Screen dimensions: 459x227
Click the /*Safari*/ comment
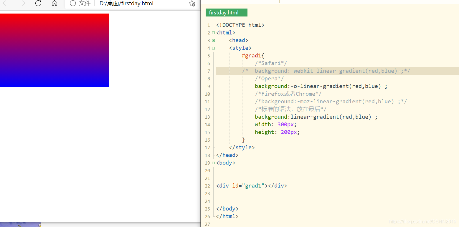tap(271, 63)
